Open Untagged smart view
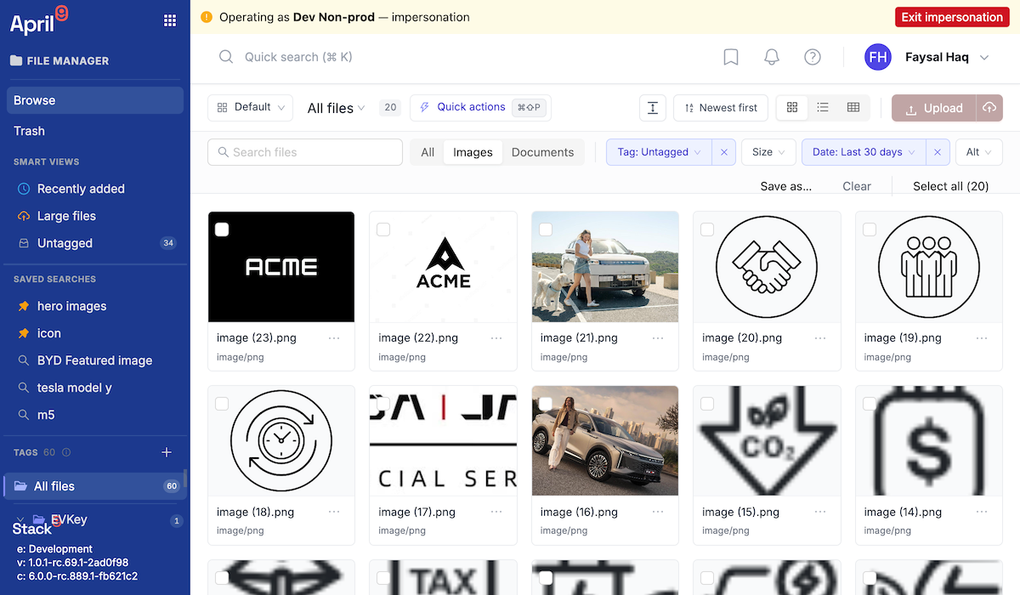The width and height of the screenshot is (1020, 595). click(x=95, y=243)
